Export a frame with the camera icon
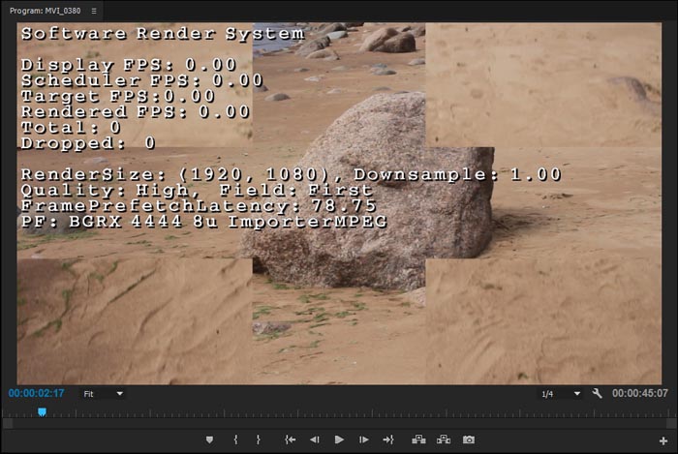 coord(469,439)
